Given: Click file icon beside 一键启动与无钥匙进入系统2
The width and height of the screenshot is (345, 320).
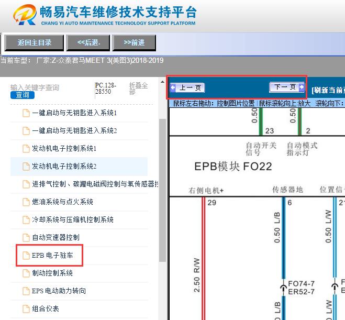Looking at the screenshot, I should pos(26,131).
